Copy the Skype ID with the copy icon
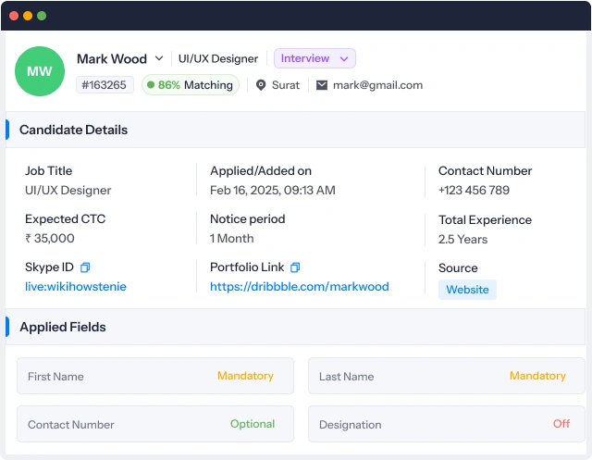The image size is (592, 460). tap(85, 267)
